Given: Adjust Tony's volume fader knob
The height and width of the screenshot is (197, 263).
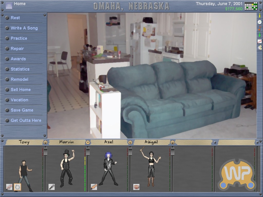Looking at the screenshot, I should click(45, 152).
